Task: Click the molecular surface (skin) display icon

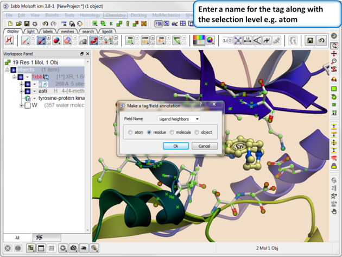Action: [x=68, y=41]
